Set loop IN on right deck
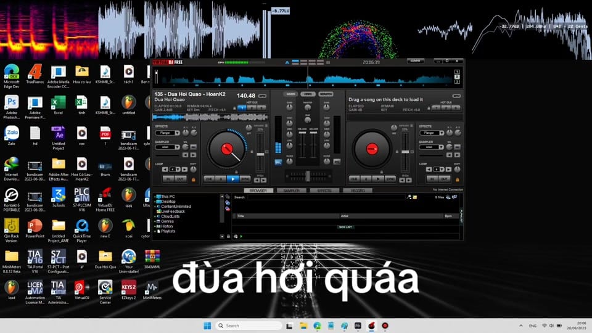This screenshot has width=592, height=333. click(432, 179)
